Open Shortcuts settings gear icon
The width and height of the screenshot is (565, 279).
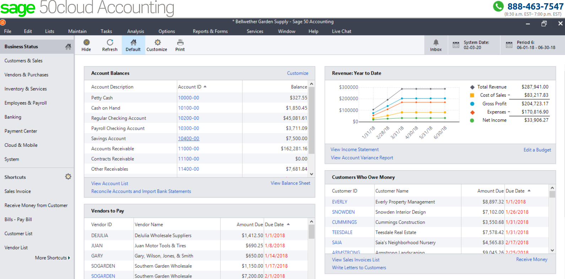[x=68, y=177]
